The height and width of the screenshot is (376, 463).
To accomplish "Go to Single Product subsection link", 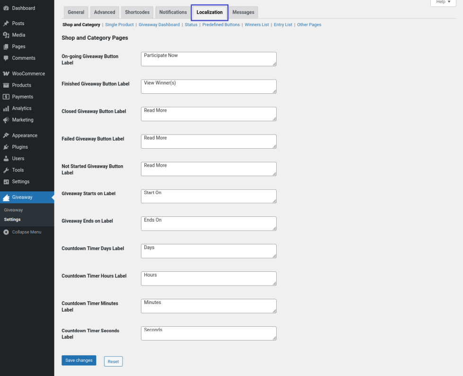I will click(x=119, y=25).
